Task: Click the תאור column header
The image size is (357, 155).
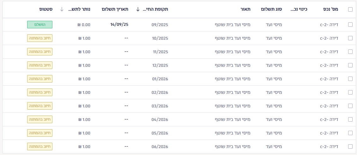Action: [245, 9]
